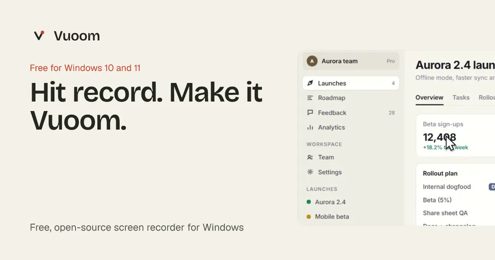
Task: Click 'Free, open-source screen recorder for Windows'
Action: pyautogui.click(x=137, y=228)
